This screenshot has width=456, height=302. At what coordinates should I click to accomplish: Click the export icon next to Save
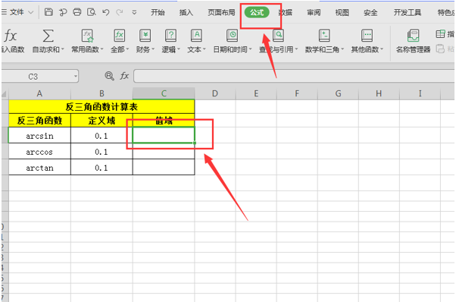pos(63,12)
